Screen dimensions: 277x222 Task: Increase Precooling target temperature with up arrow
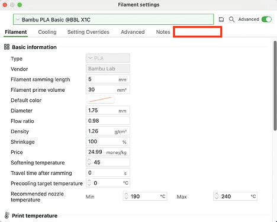pos(89,181)
